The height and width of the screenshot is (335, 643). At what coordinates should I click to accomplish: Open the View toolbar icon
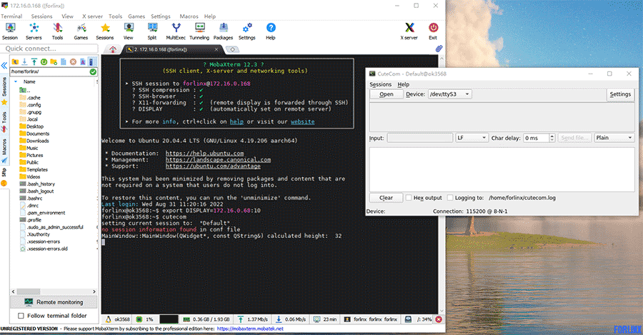(129, 31)
